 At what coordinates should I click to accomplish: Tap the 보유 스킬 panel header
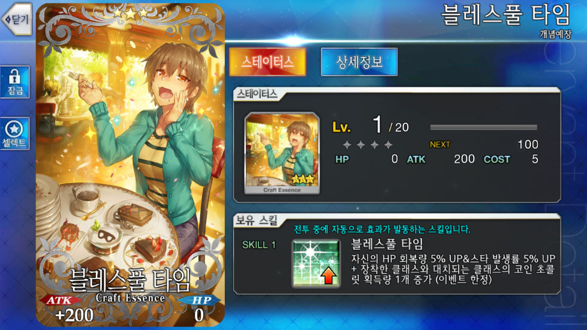257,220
